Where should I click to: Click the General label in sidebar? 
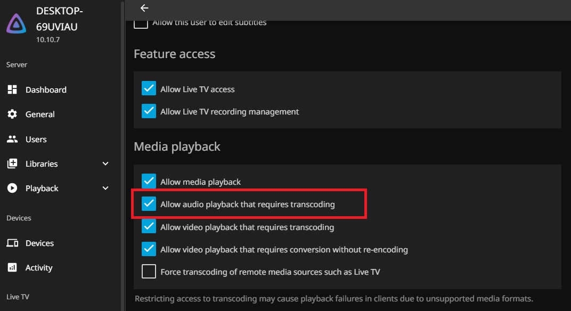pyautogui.click(x=40, y=114)
